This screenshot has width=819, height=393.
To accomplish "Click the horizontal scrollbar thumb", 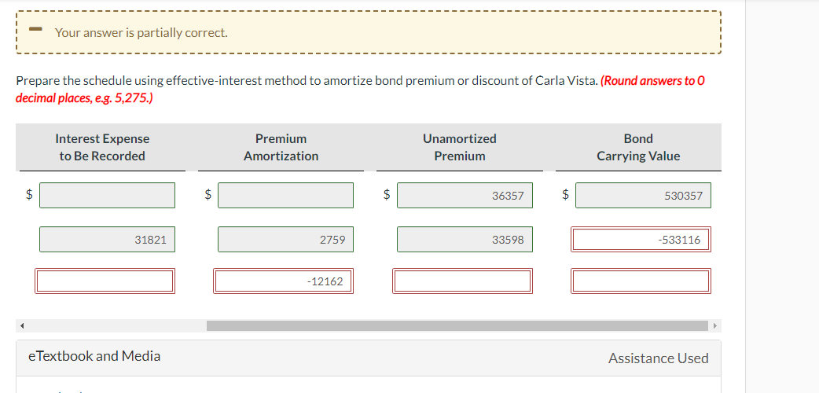I will pos(456,325).
